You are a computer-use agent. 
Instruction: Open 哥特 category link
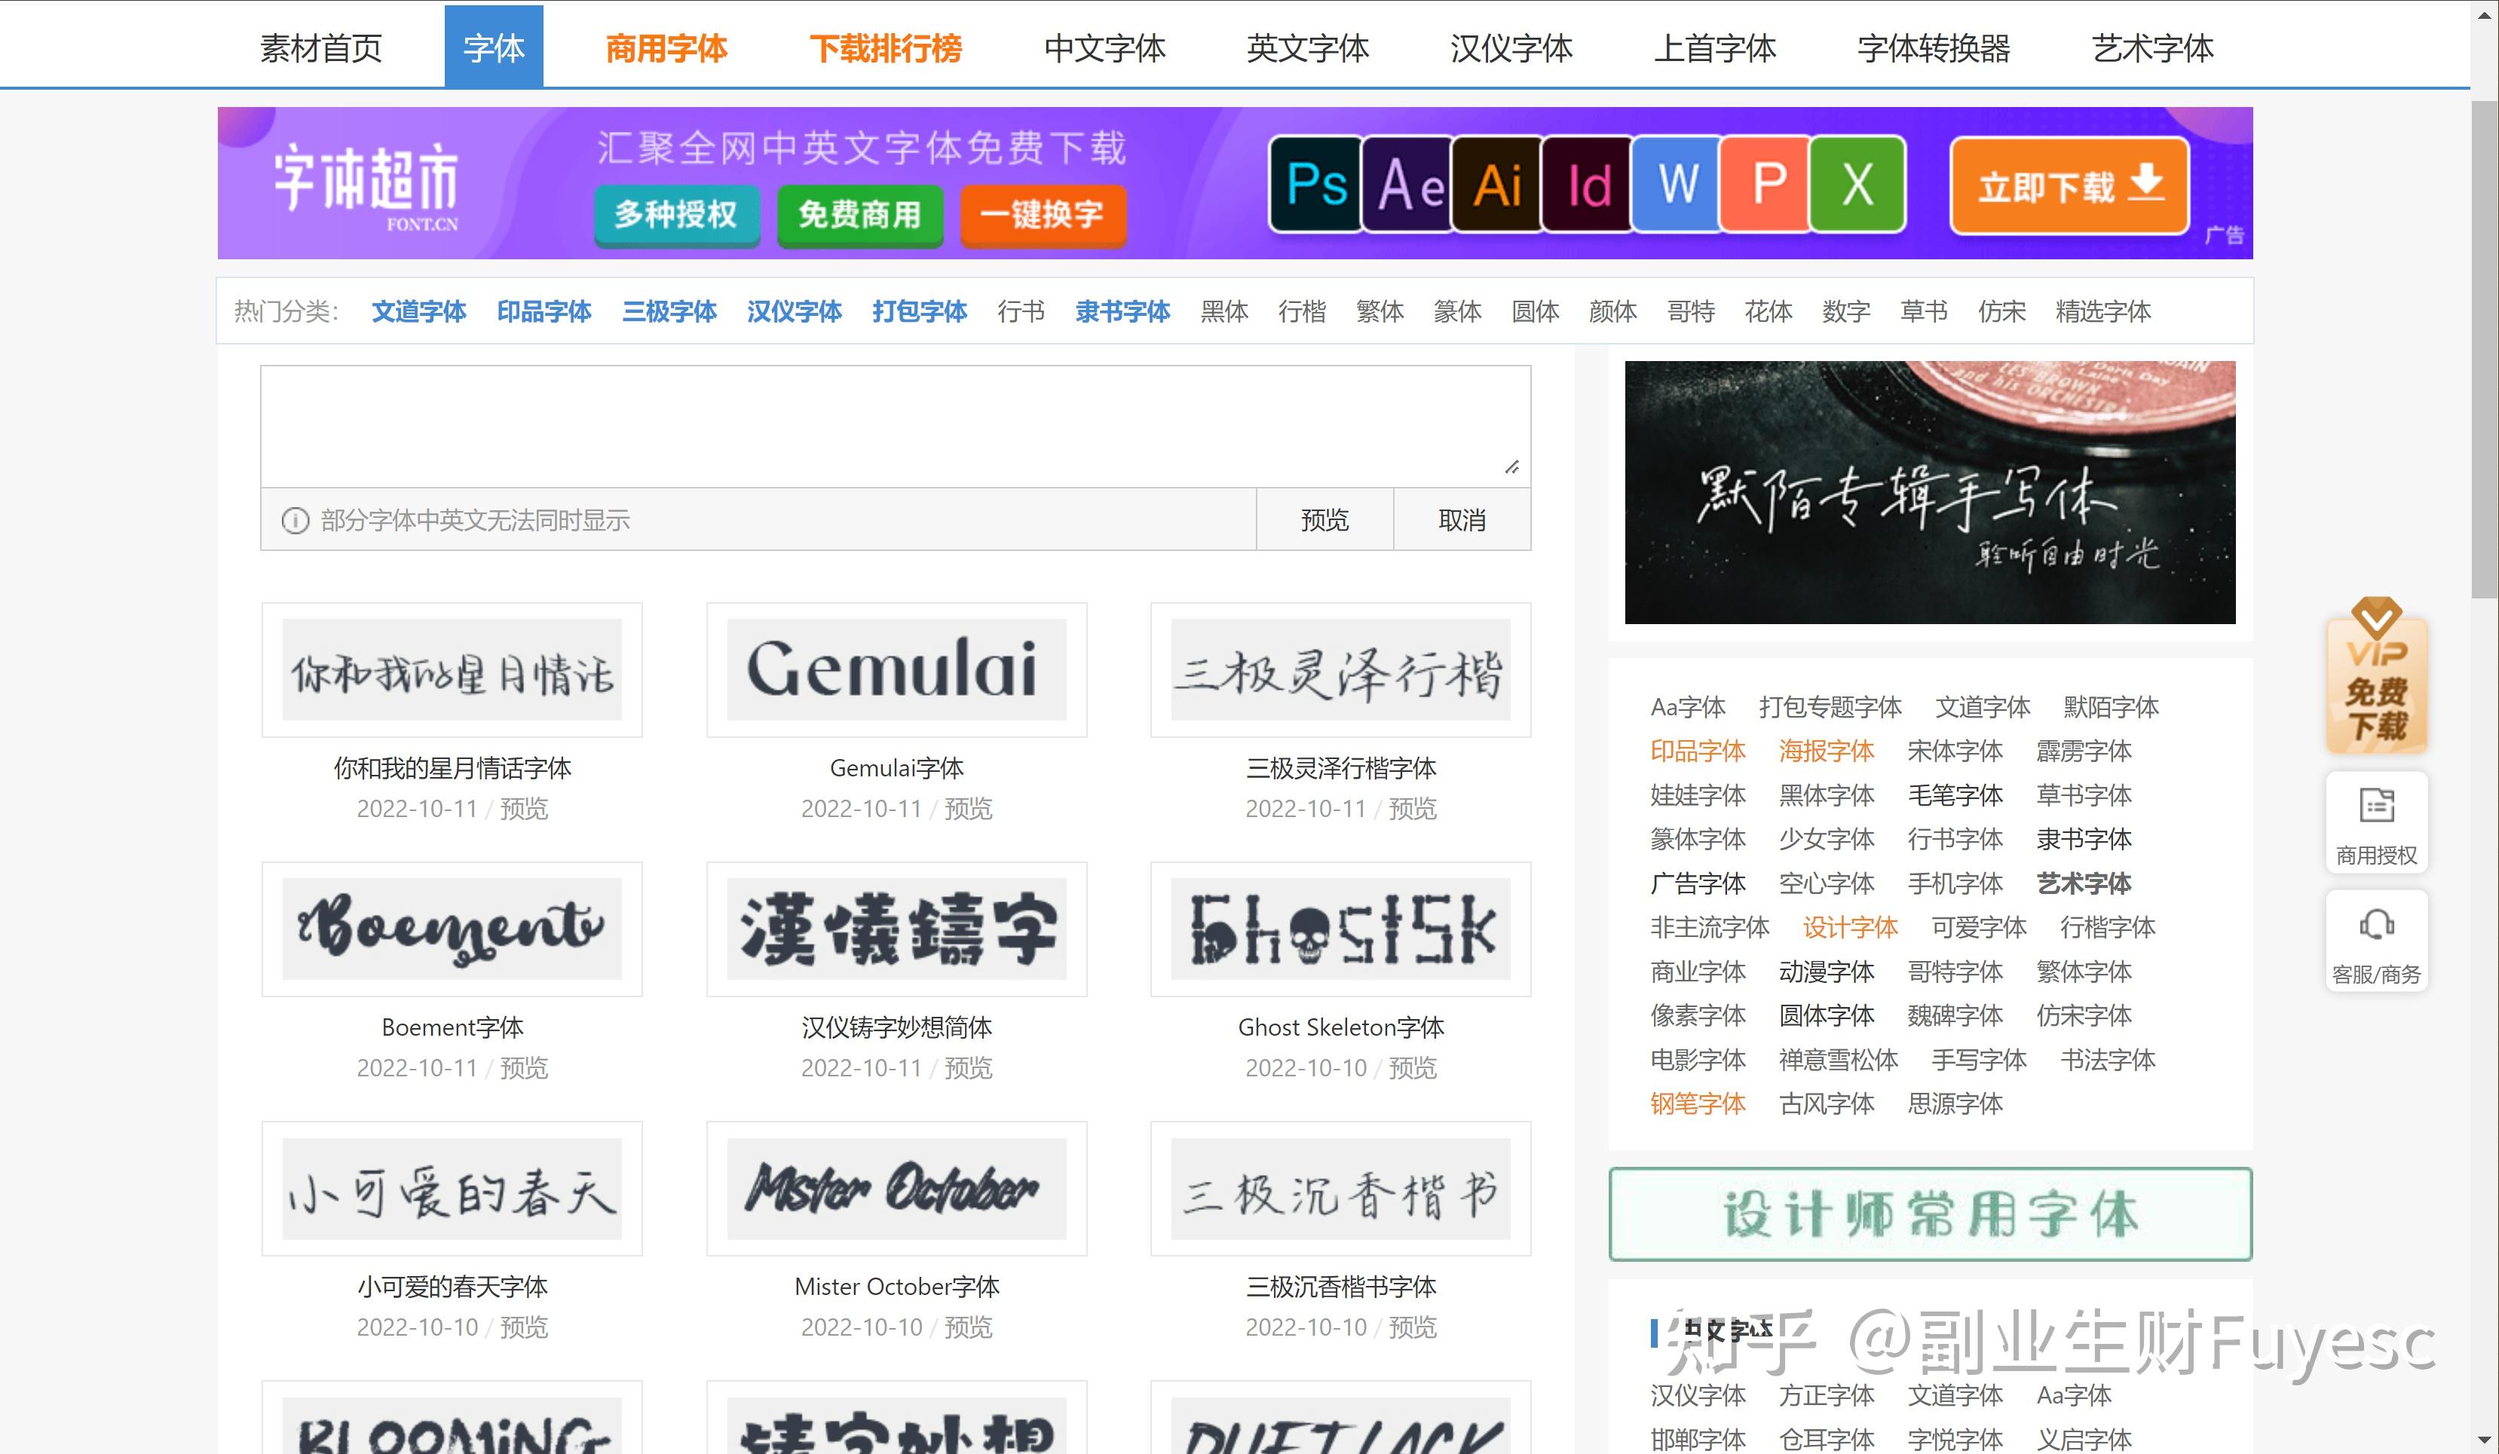click(1691, 311)
